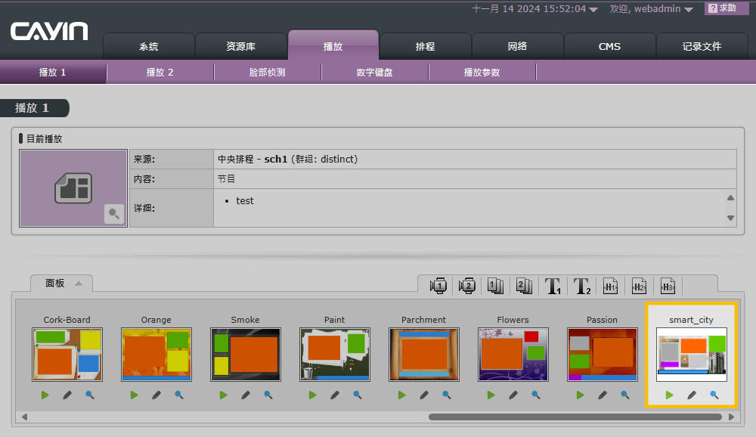
Task: Edit the Cork-Board skin with pencil icon
Action: pyautogui.click(x=67, y=395)
